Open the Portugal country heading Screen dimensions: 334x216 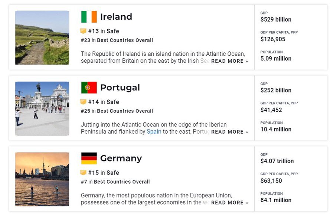120,88
